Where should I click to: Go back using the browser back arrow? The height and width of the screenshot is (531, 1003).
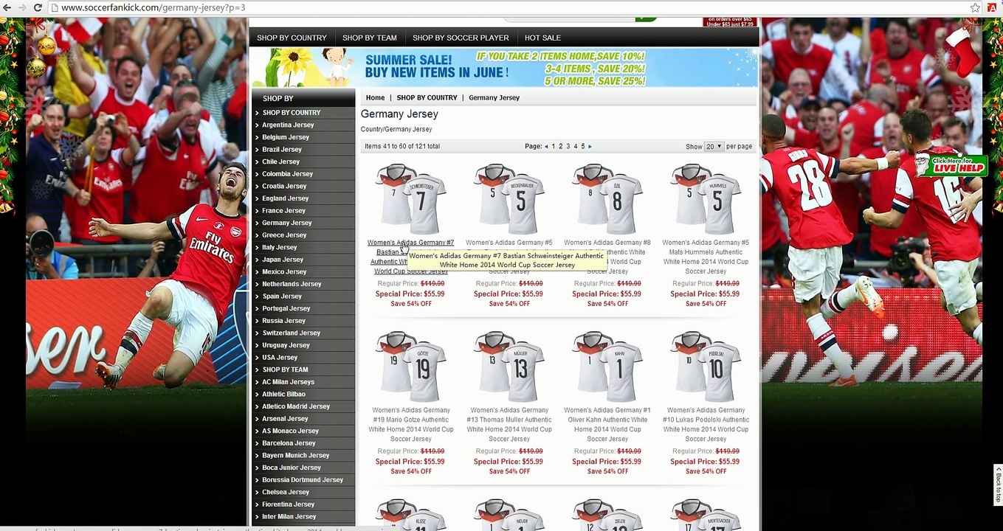(x=7, y=7)
